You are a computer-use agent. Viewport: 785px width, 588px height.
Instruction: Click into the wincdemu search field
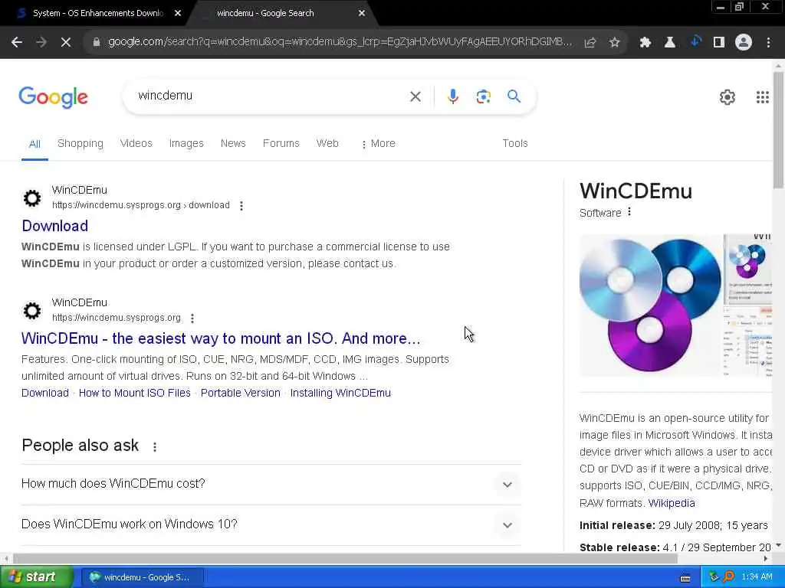(x=271, y=96)
